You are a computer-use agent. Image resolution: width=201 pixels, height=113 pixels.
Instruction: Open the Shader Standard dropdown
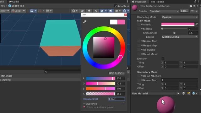click(x=164, y=11)
